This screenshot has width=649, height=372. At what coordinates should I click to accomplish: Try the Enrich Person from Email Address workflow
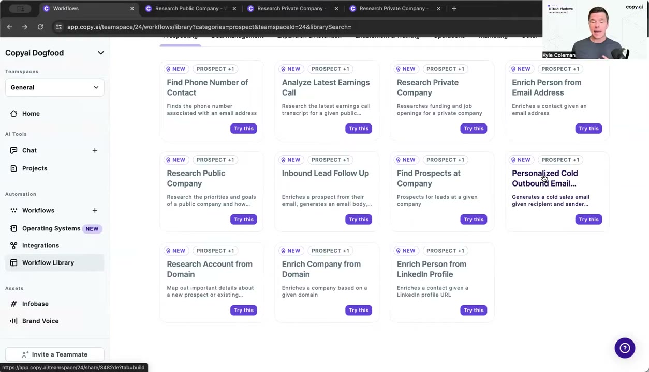click(588, 128)
